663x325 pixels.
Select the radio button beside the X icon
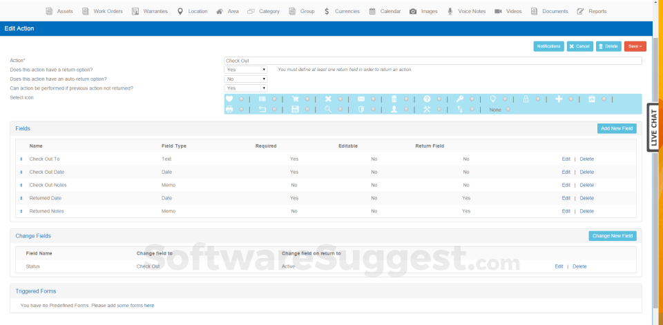(340, 99)
